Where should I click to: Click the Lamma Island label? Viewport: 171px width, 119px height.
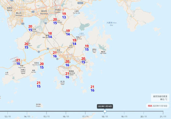point(62,83)
